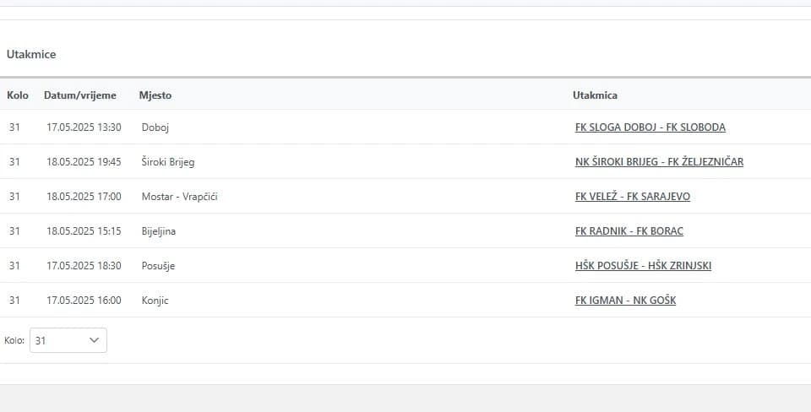Open the Kolo round dropdown showing 31
Viewport: 811px width, 412px height.
point(68,340)
